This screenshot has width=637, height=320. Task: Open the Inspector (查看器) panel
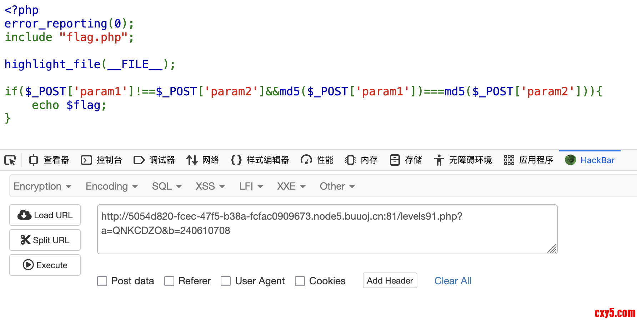pos(49,160)
